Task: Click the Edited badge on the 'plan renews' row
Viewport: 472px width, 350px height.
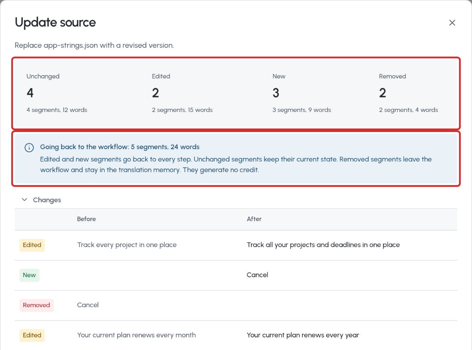Action: [x=32, y=335]
